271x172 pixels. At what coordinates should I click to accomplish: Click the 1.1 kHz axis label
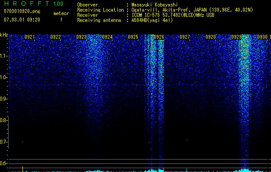tap(3, 56)
